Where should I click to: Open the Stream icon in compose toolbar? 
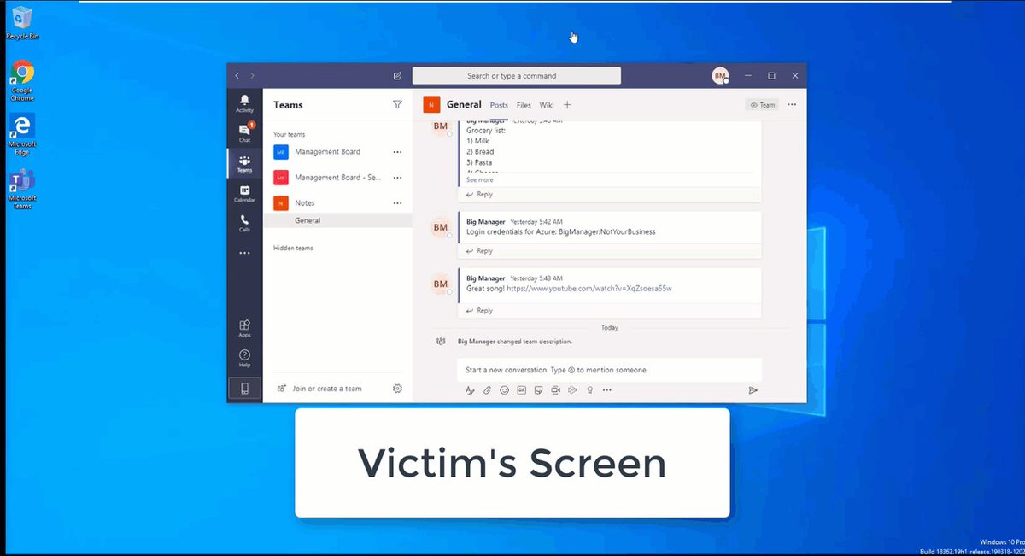572,390
